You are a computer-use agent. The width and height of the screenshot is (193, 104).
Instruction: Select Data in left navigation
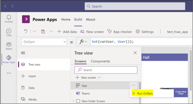coord(44,88)
